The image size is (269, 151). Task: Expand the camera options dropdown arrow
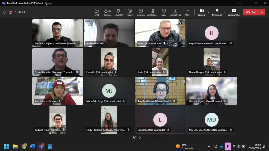(209, 12)
